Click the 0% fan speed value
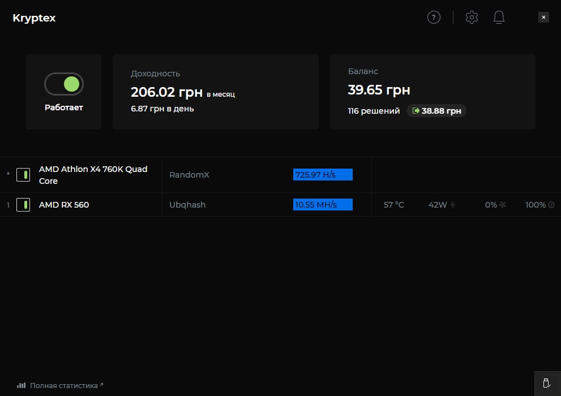 point(491,205)
